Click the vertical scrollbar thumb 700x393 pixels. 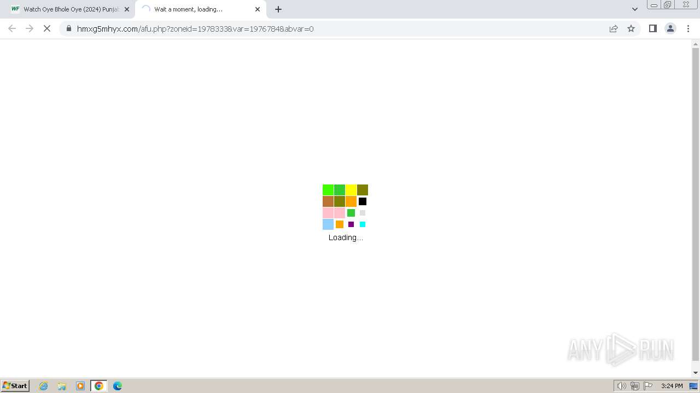click(696, 204)
